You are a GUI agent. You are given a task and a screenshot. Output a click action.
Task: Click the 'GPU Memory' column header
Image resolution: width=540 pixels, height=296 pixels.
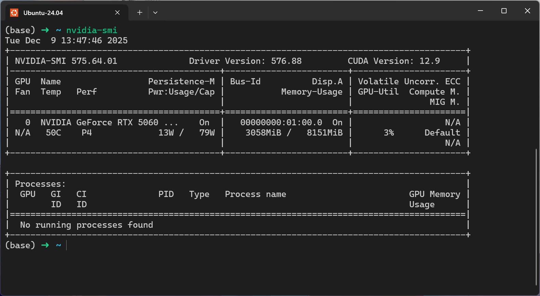click(435, 194)
